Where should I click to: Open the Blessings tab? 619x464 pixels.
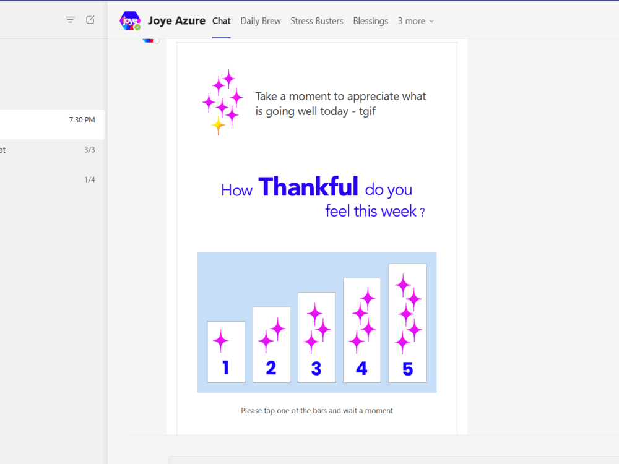[x=370, y=21]
